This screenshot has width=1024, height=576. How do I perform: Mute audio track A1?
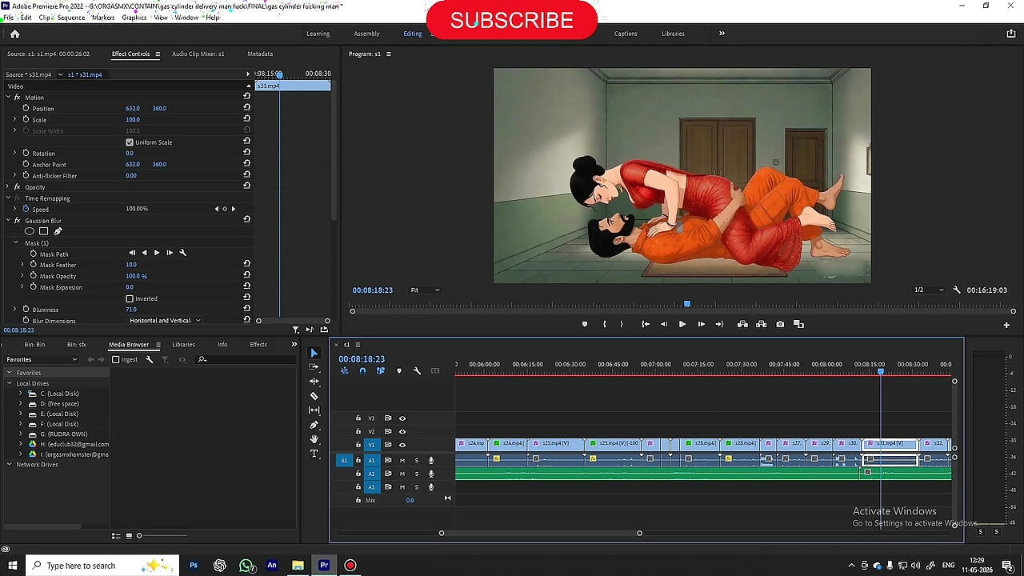402,460
